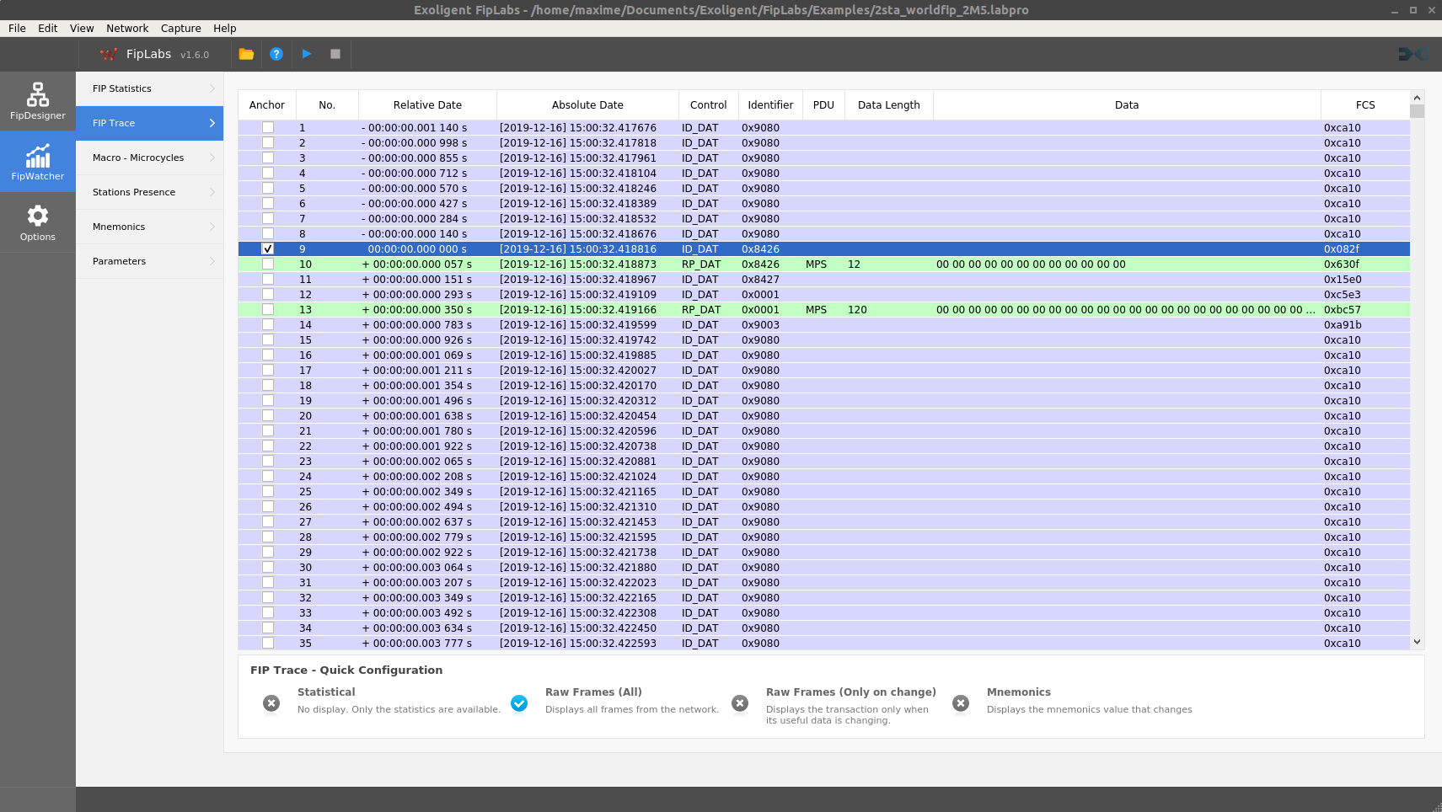1442x812 pixels.
Task: Open the FipDesigner sidebar module
Action: pos(38,101)
